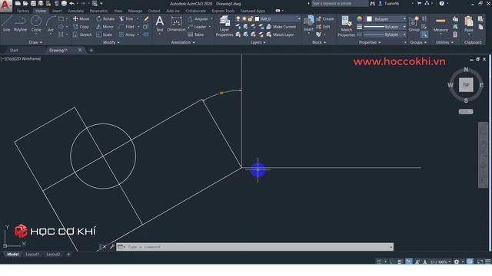Click Match Properties tool
492x276 pixels.
coord(347,26)
